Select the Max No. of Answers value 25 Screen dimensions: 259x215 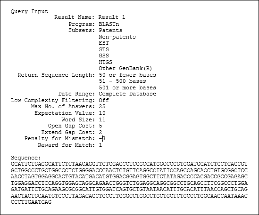(x=102, y=106)
